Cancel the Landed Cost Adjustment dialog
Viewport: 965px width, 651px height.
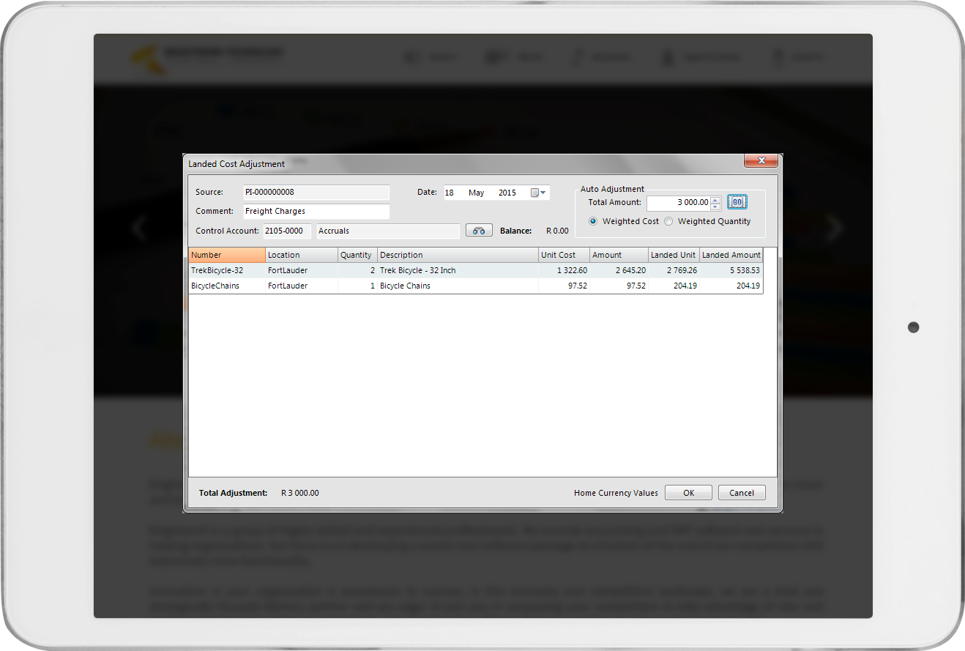click(x=741, y=493)
